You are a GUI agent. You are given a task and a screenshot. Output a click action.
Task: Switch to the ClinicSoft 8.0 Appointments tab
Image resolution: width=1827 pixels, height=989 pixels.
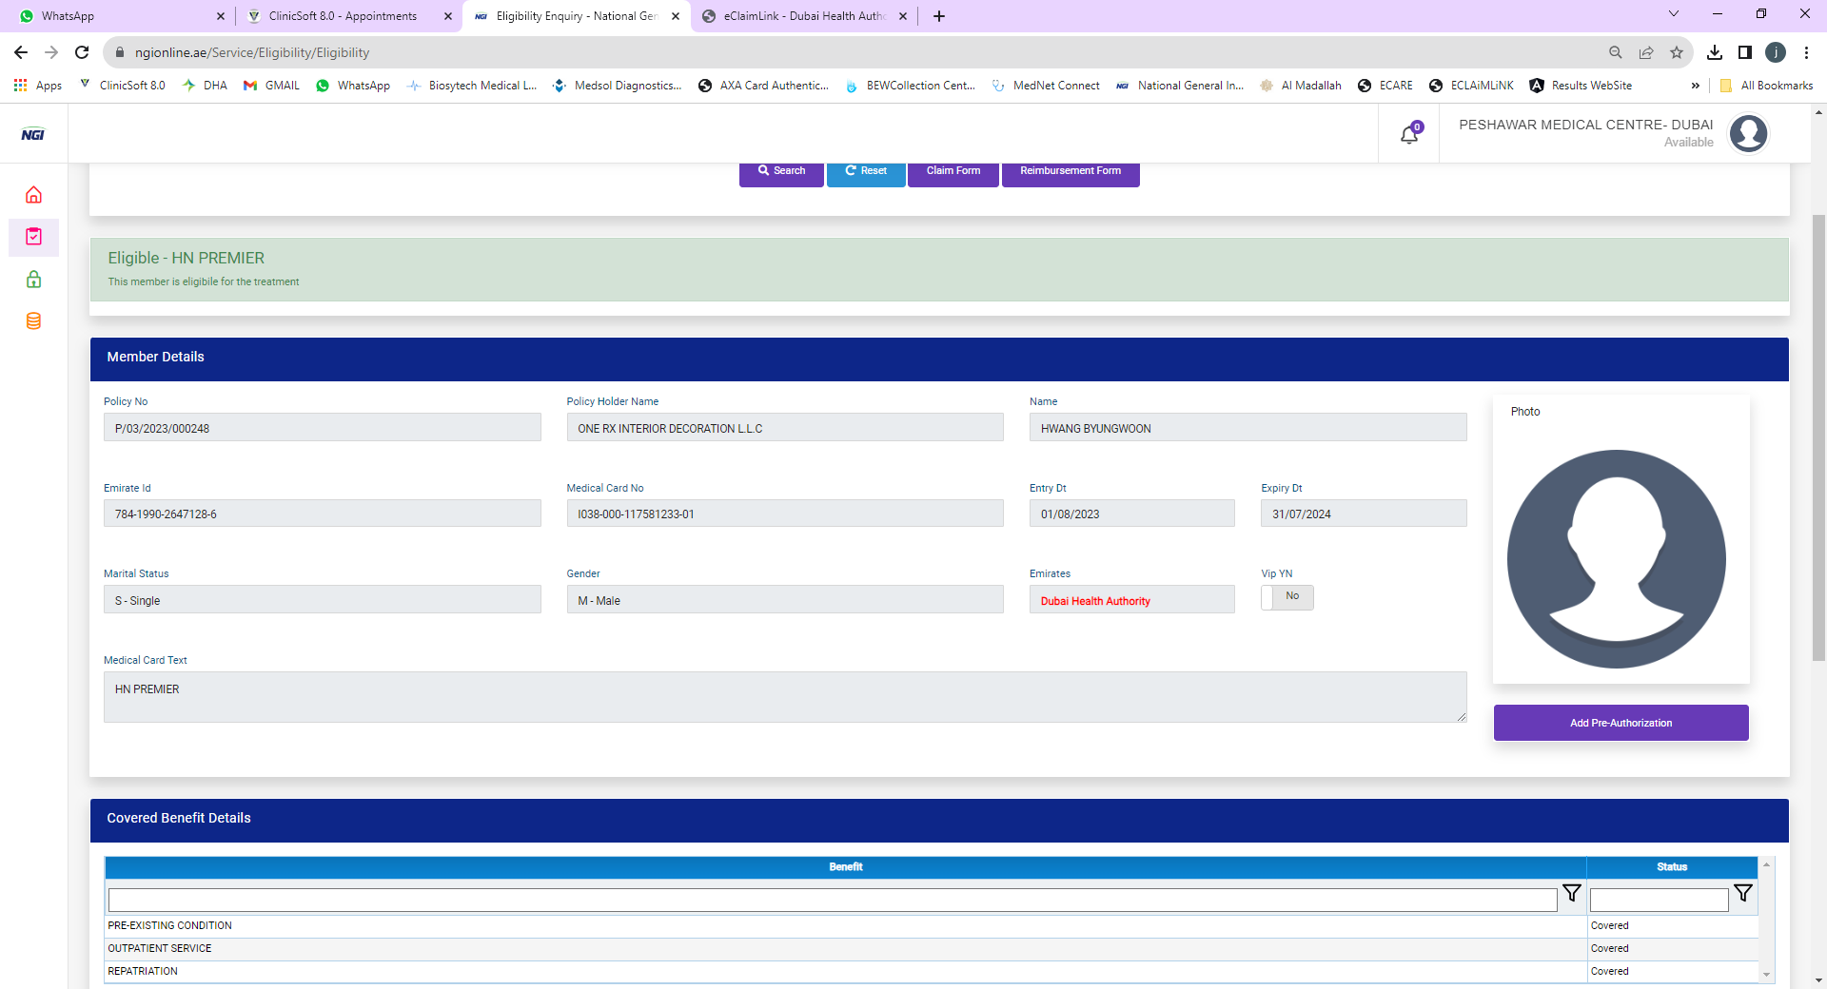pos(343,16)
